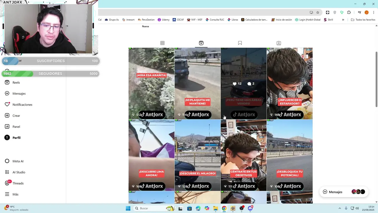This screenshot has width=378, height=213.
Task: Open the Chrome three-dot menu
Action: click(374, 12)
